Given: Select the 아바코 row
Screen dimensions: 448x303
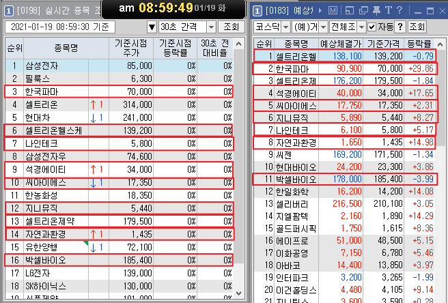Looking at the screenshot, I should [345, 265].
